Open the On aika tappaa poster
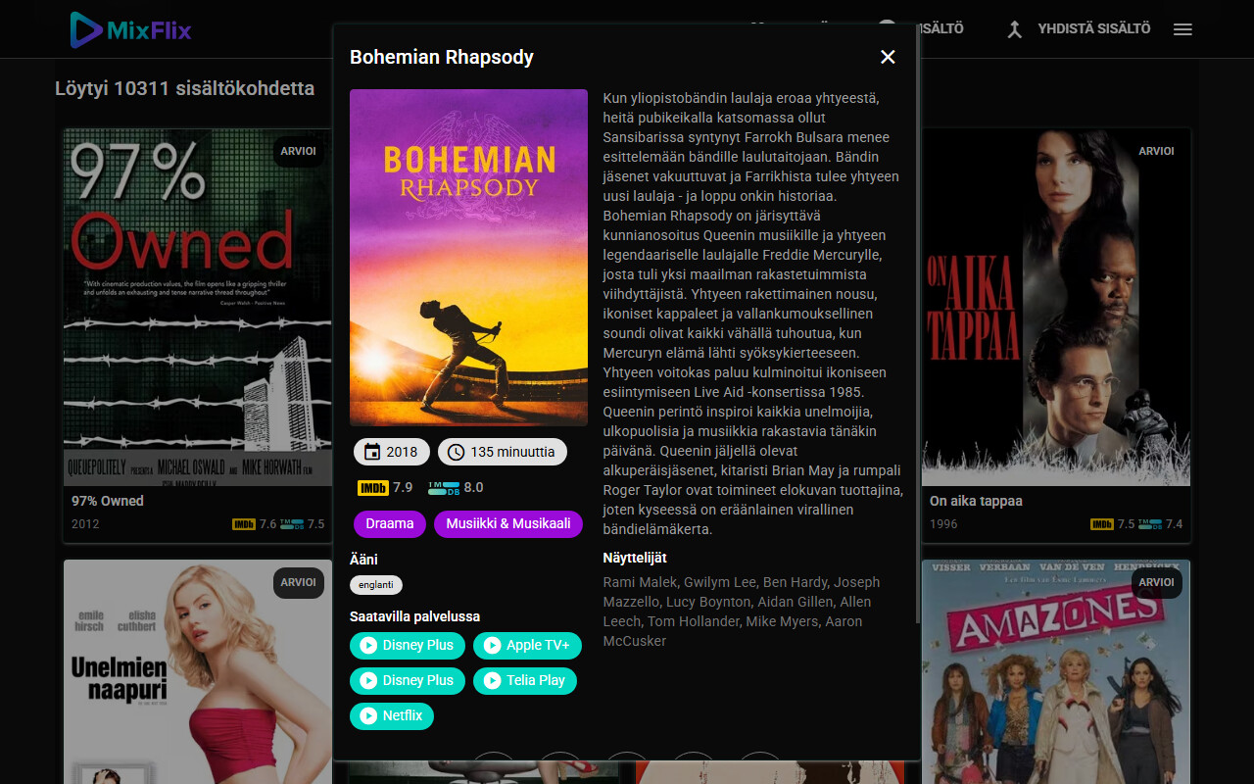This screenshot has width=1254, height=784. pos(1056,307)
